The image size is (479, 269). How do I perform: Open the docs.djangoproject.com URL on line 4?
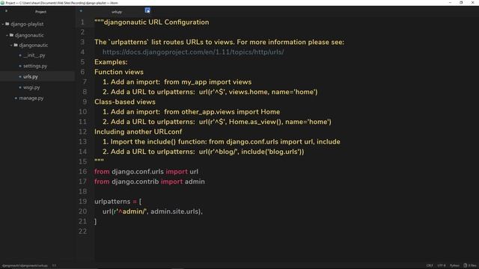coord(193,52)
